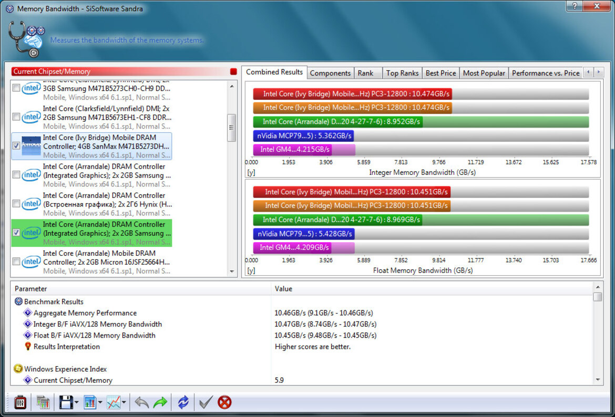This screenshot has width=615, height=417.
Task: Open the Most Popular tab
Action: [484, 74]
